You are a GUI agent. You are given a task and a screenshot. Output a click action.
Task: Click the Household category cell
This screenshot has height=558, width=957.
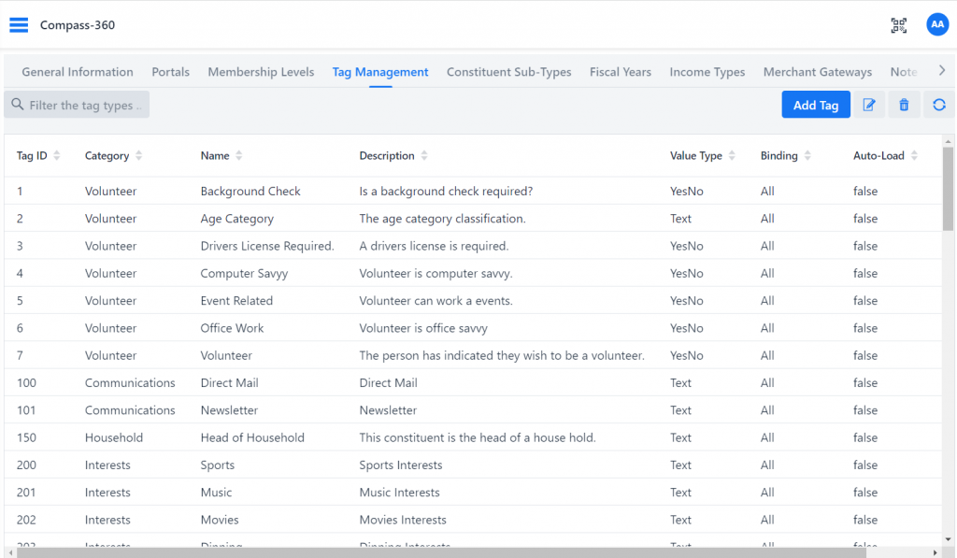pos(113,437)
